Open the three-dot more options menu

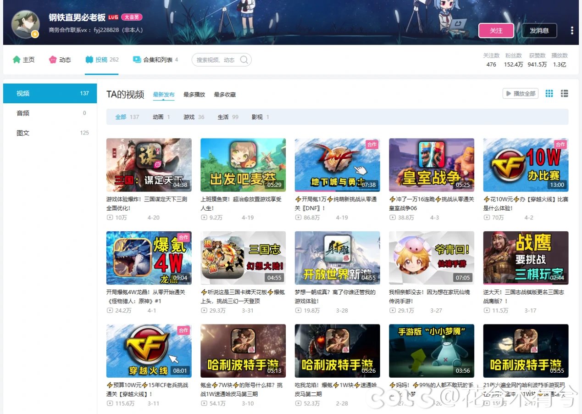pyautogui.click(x=571, y=30)
